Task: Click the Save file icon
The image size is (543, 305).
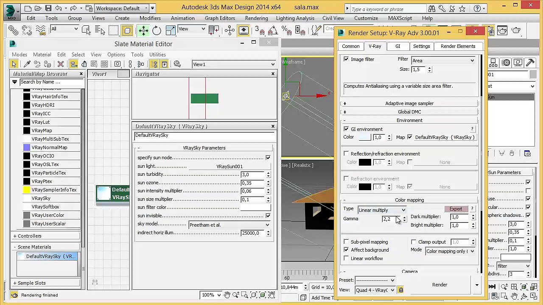Action: 48,8
